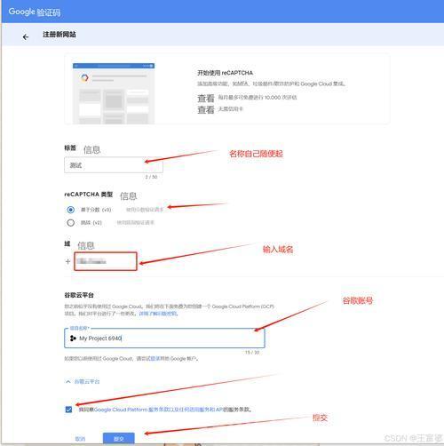The height and width of the screenshot is (446, 444).
Task: Select the project icon beside My Project 6940
Action: coord(73,338)
